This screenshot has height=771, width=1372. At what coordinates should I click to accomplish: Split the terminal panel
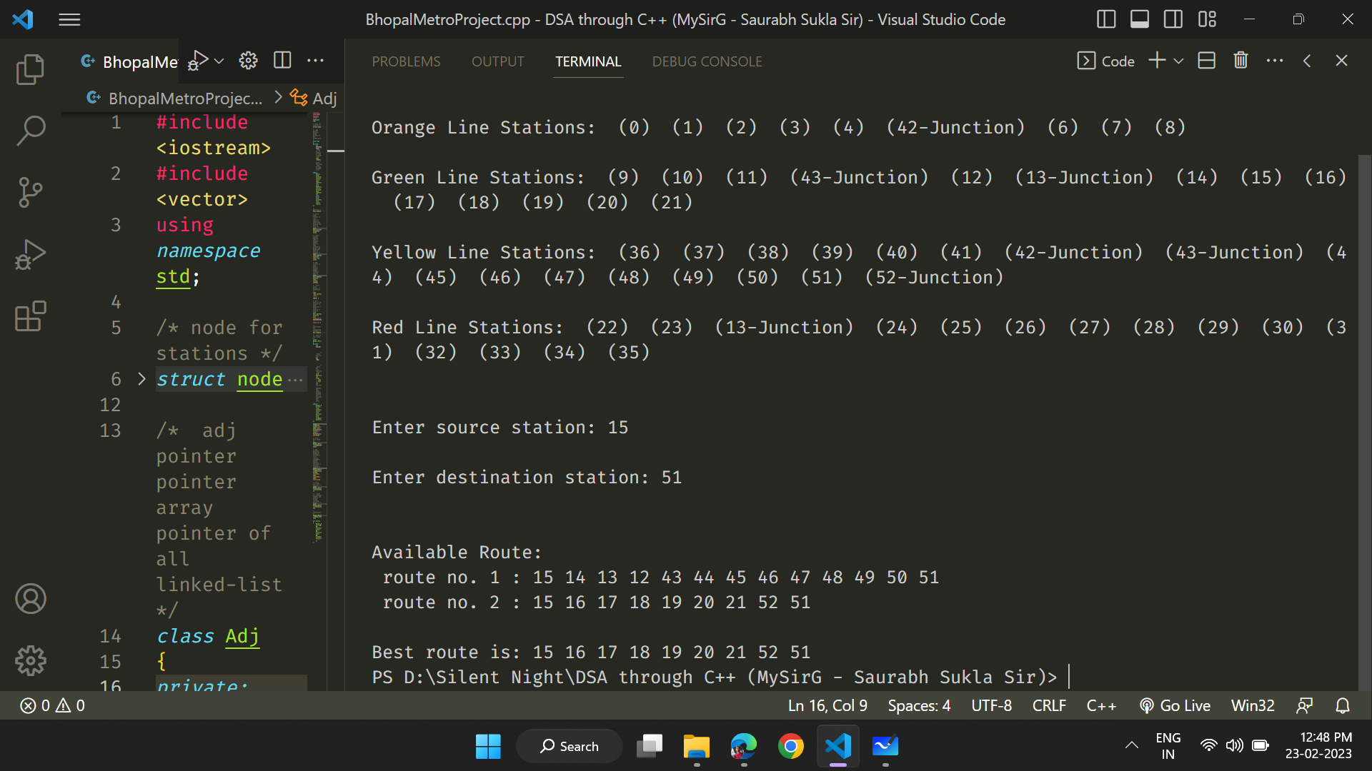coord(1206,61)
